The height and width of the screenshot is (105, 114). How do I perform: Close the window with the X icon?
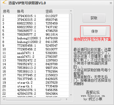pyautogui.click(x=111, y=3)
